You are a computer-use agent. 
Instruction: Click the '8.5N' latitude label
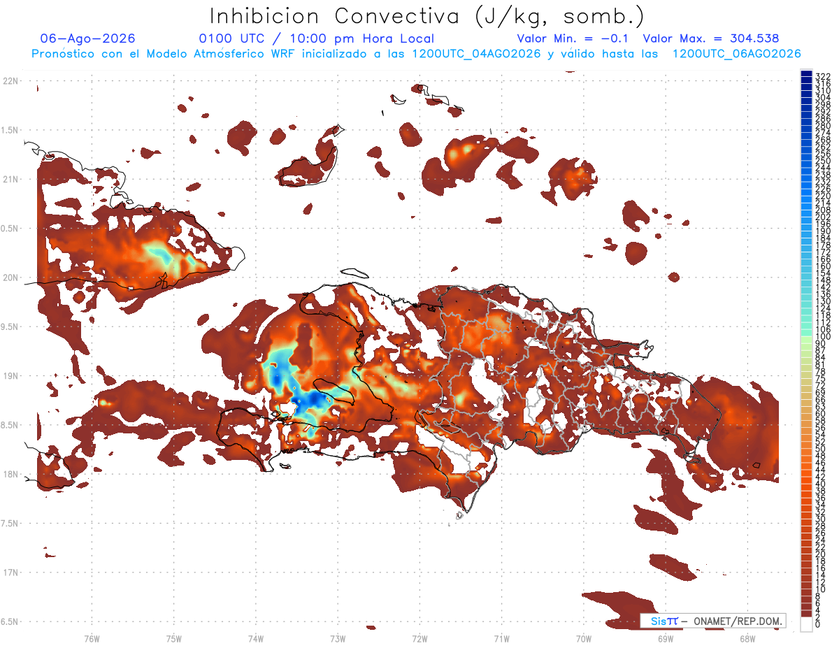point(10,425)
